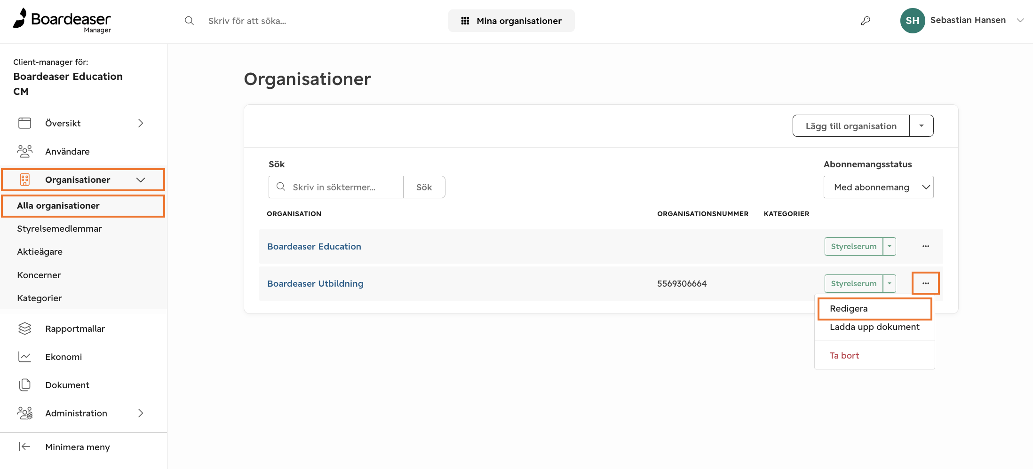Open the Boardeaser Education link
1033x469 pixels.
point(314,246)
